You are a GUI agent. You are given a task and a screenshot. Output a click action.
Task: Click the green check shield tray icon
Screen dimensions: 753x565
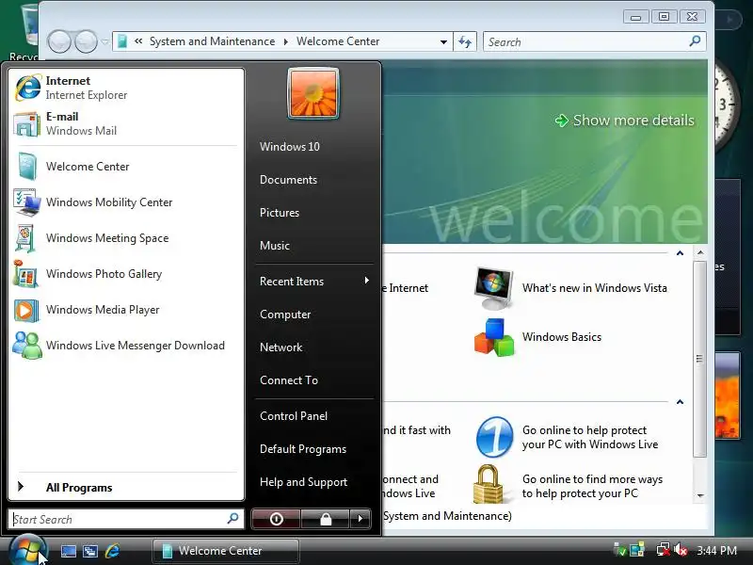[619, 550]
